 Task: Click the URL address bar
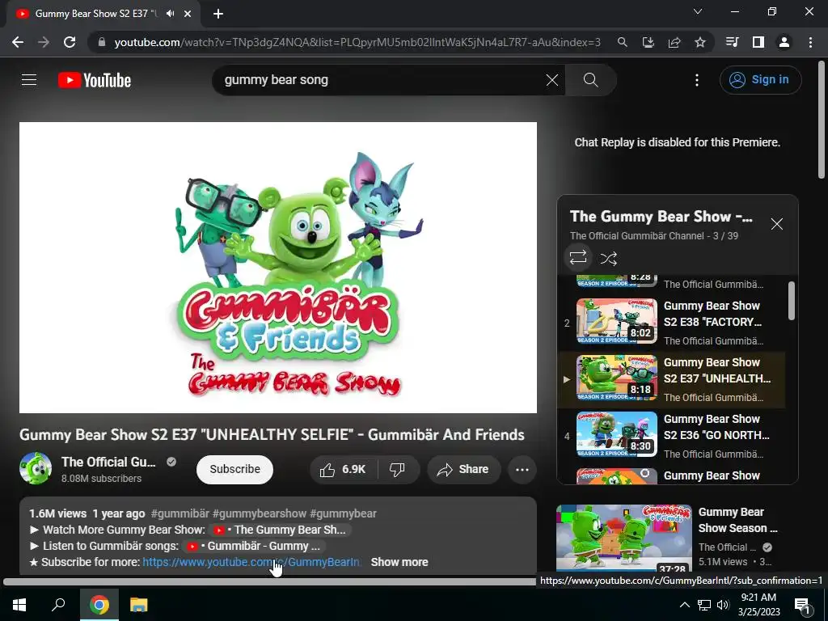click(357, 42)
